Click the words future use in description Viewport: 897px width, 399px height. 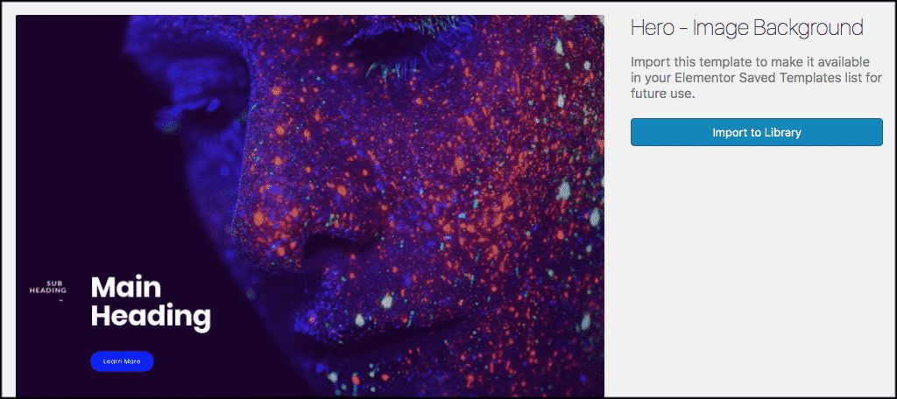[x=663, y=94]
